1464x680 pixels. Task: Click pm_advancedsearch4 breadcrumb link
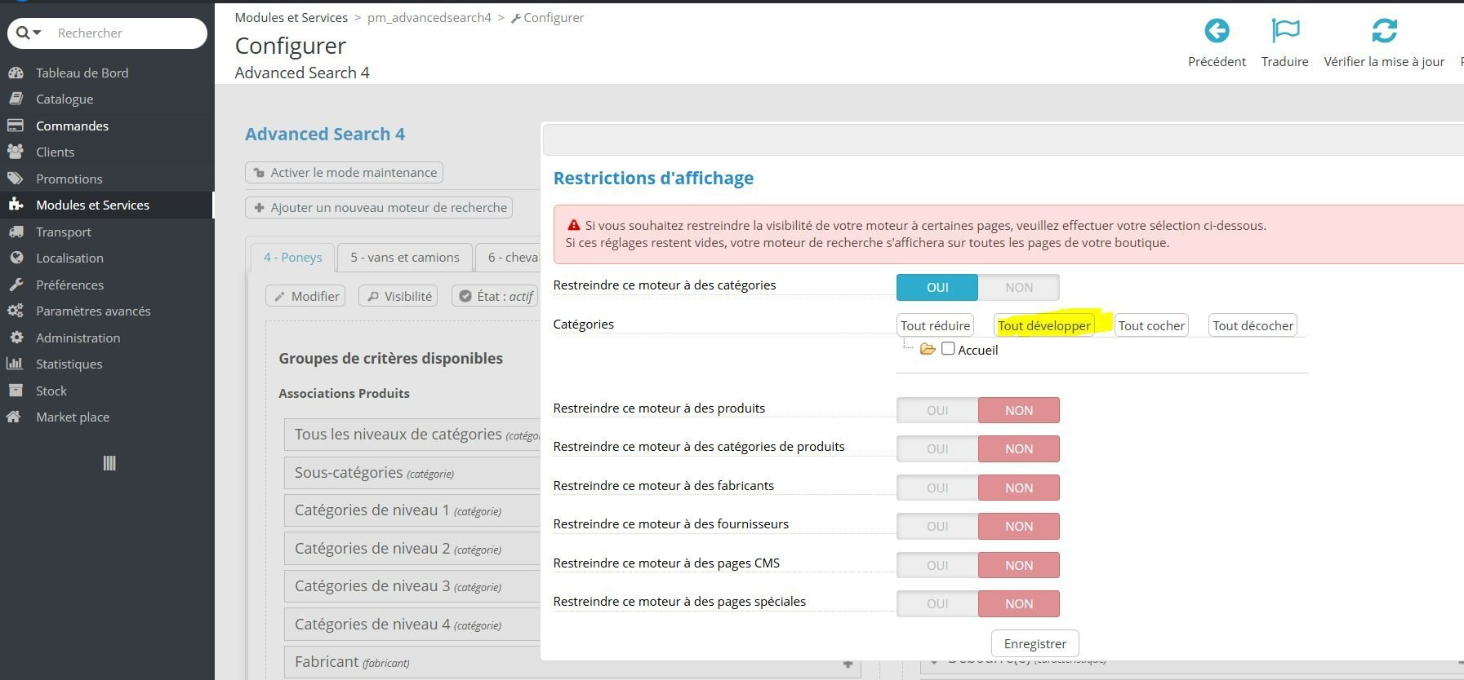tap(429, 17)
